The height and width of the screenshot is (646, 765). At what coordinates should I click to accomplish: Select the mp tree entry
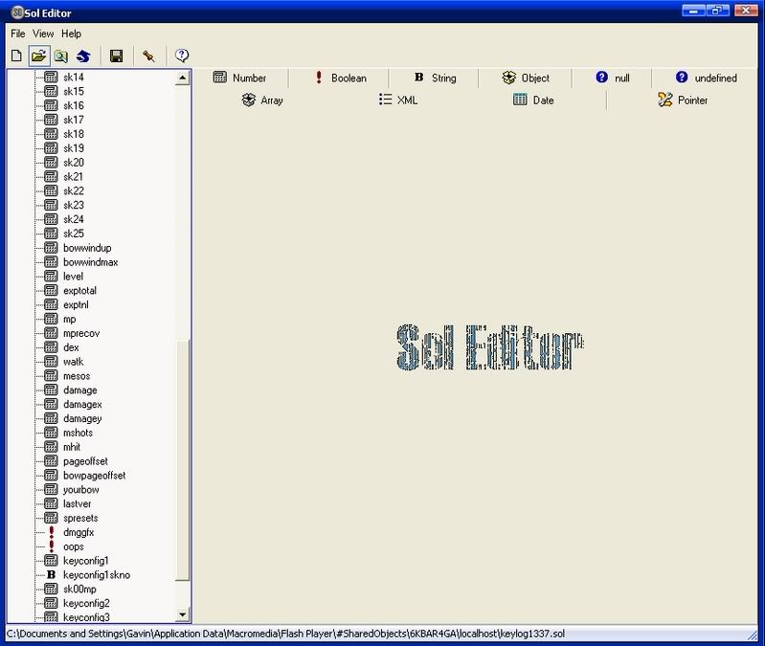point(69,319)
